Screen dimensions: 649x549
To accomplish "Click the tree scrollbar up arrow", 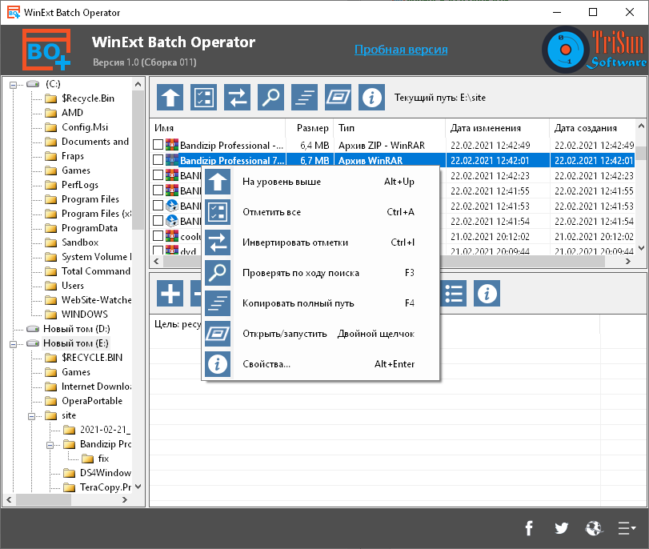I will click(138, 85).
